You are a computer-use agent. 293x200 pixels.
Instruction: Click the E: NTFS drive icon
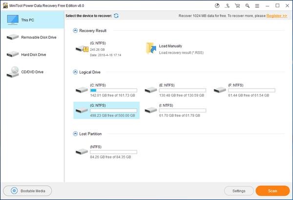coord(151,90)
